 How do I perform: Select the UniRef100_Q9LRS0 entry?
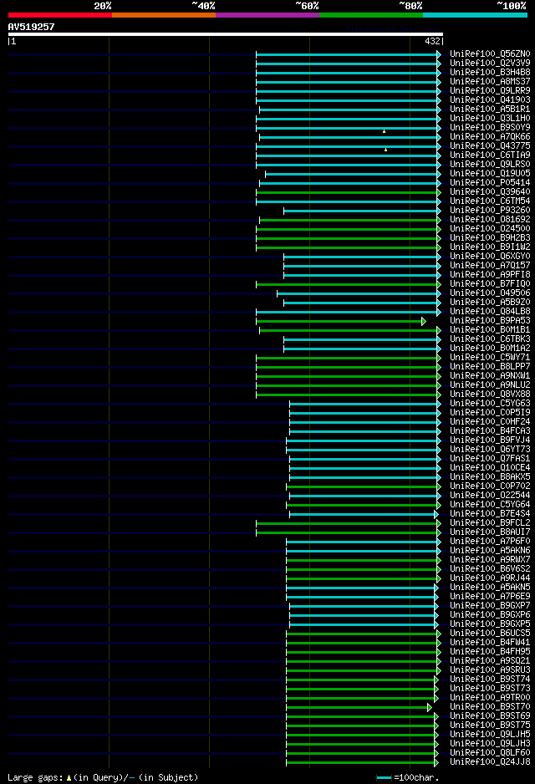(490, 165)
